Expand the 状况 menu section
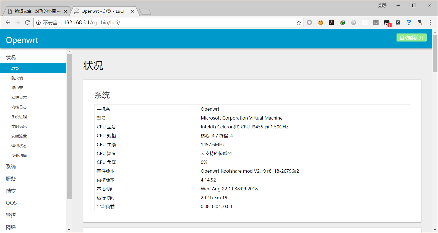The width and height of the screenshot is (438, 233). click(x=11, y=57)
